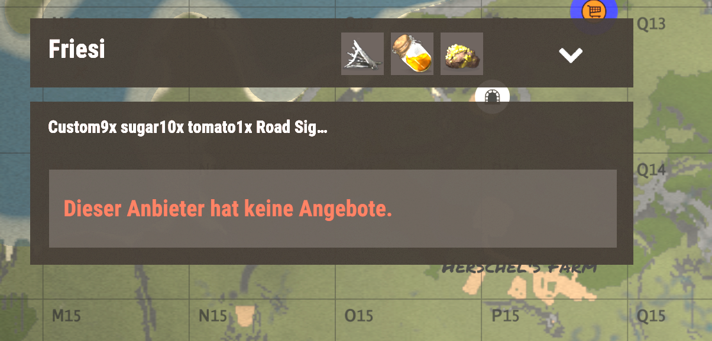The width and height of the screenshot is (712, 341).
Task: Click the Herschel's Farm map label
Action: click(519, 269)
